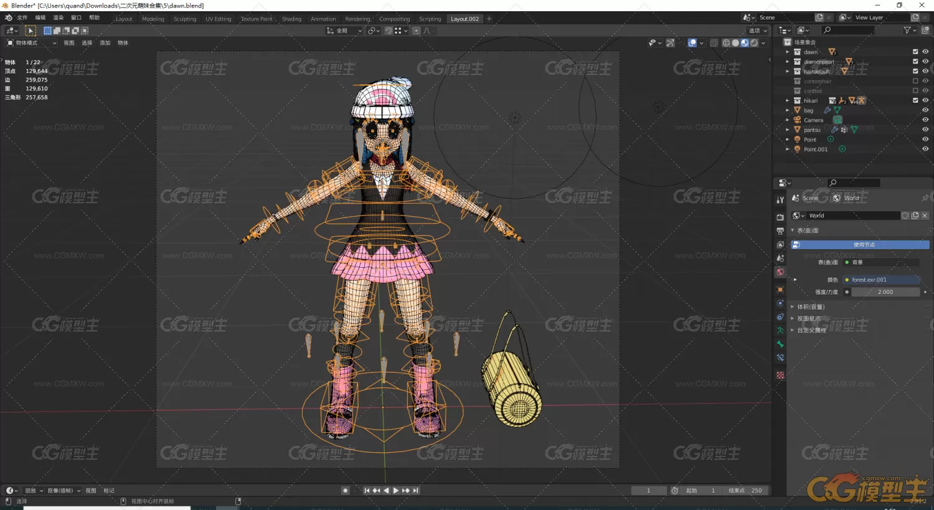Pin the properties editor with pin icon

[925, 198]
